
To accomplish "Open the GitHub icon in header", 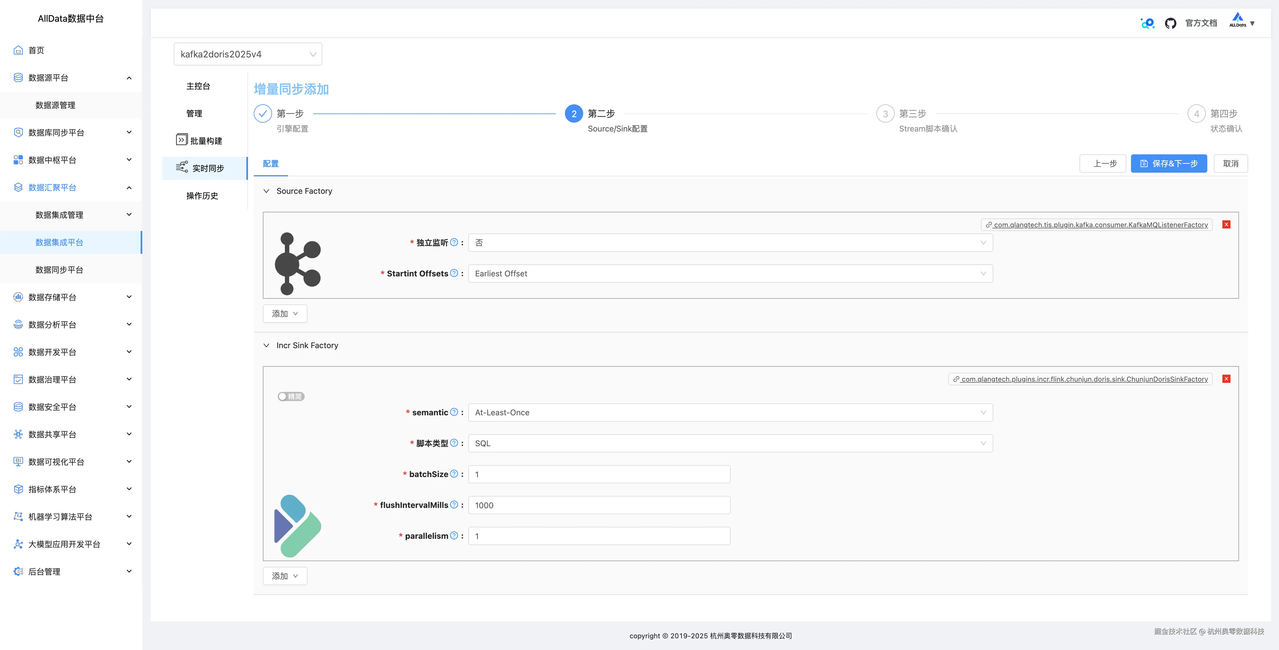I will 1170,23.
